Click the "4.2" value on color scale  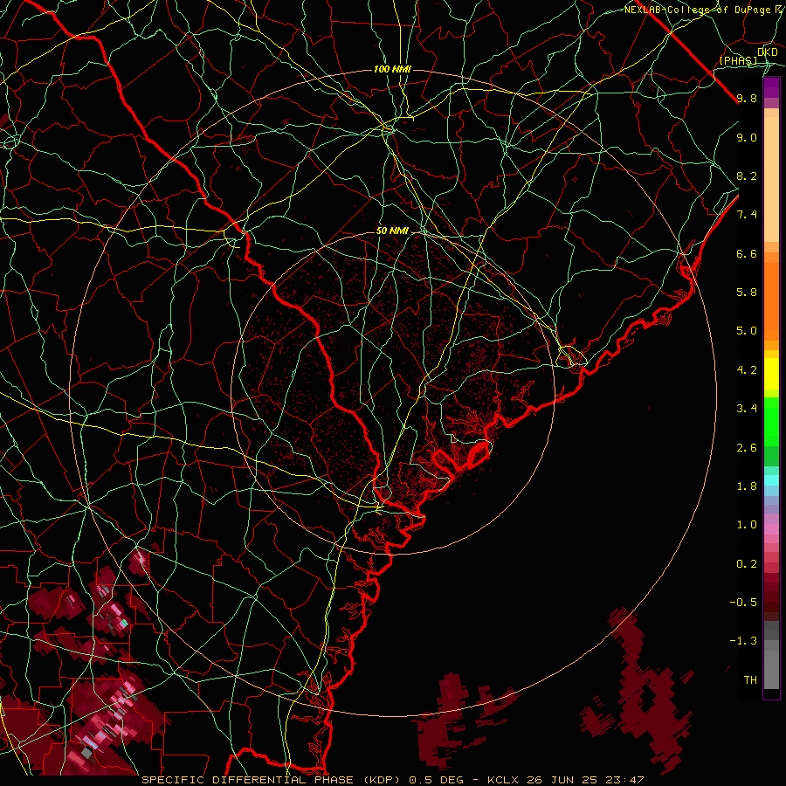(x=747, y=370)
